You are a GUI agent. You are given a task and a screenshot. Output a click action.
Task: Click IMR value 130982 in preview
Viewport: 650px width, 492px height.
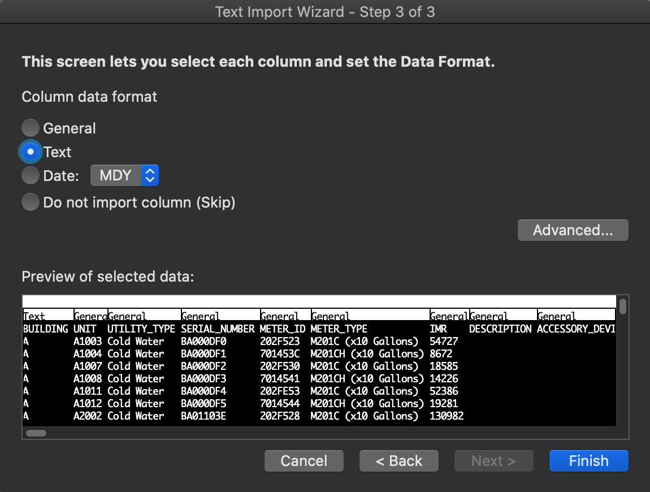(x=447, y=416)
